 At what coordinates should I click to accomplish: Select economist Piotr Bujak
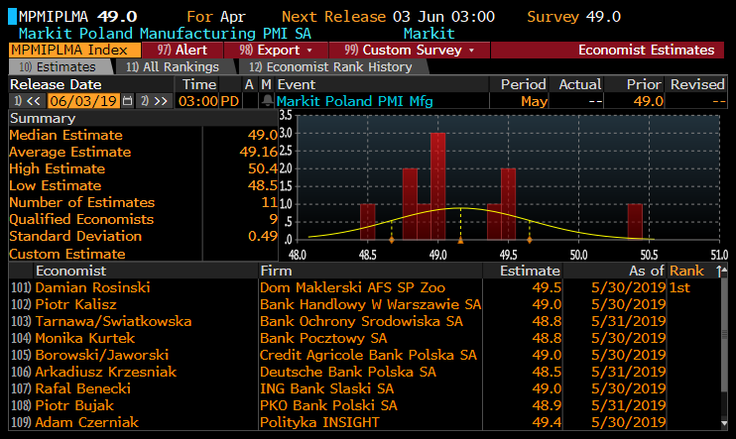[x=74, y=405]
